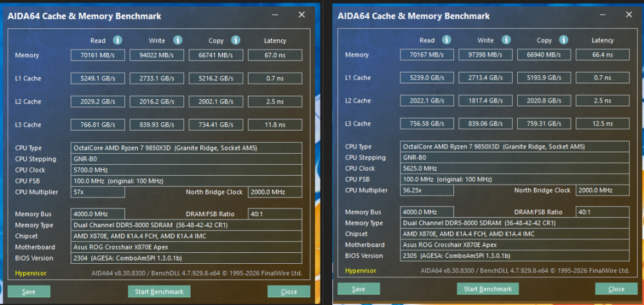This screenshot has height=305, width=644.
Task: Click Hypervisor label in left window
Action: [x=31, y=273]
